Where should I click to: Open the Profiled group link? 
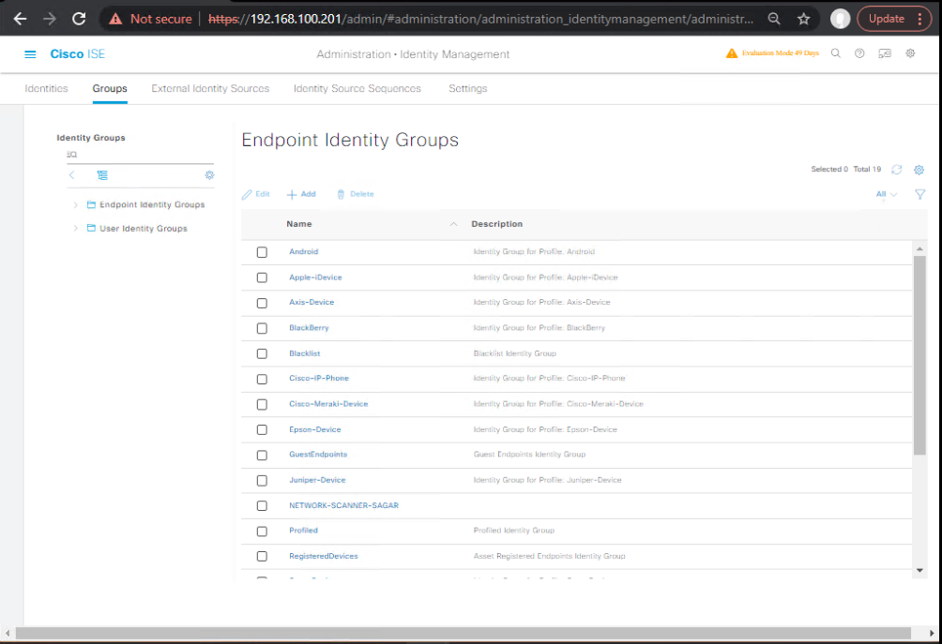click(303, 531)
